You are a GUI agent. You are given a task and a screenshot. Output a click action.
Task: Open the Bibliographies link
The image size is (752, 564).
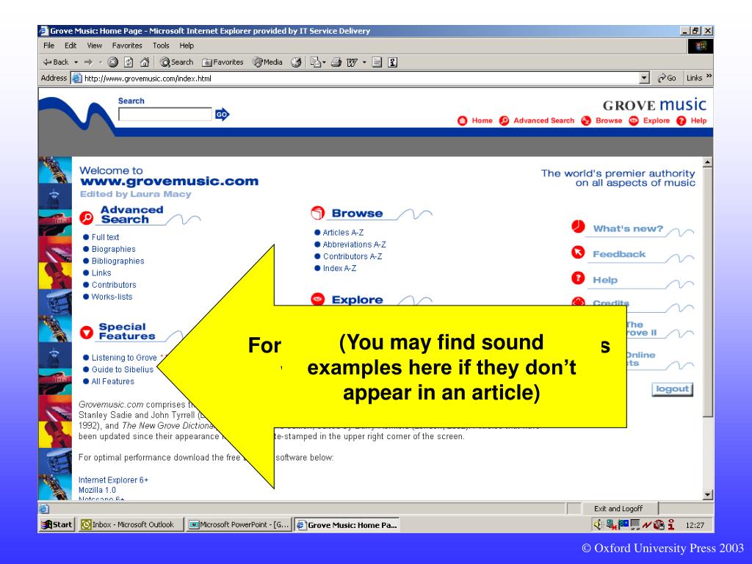118,261
